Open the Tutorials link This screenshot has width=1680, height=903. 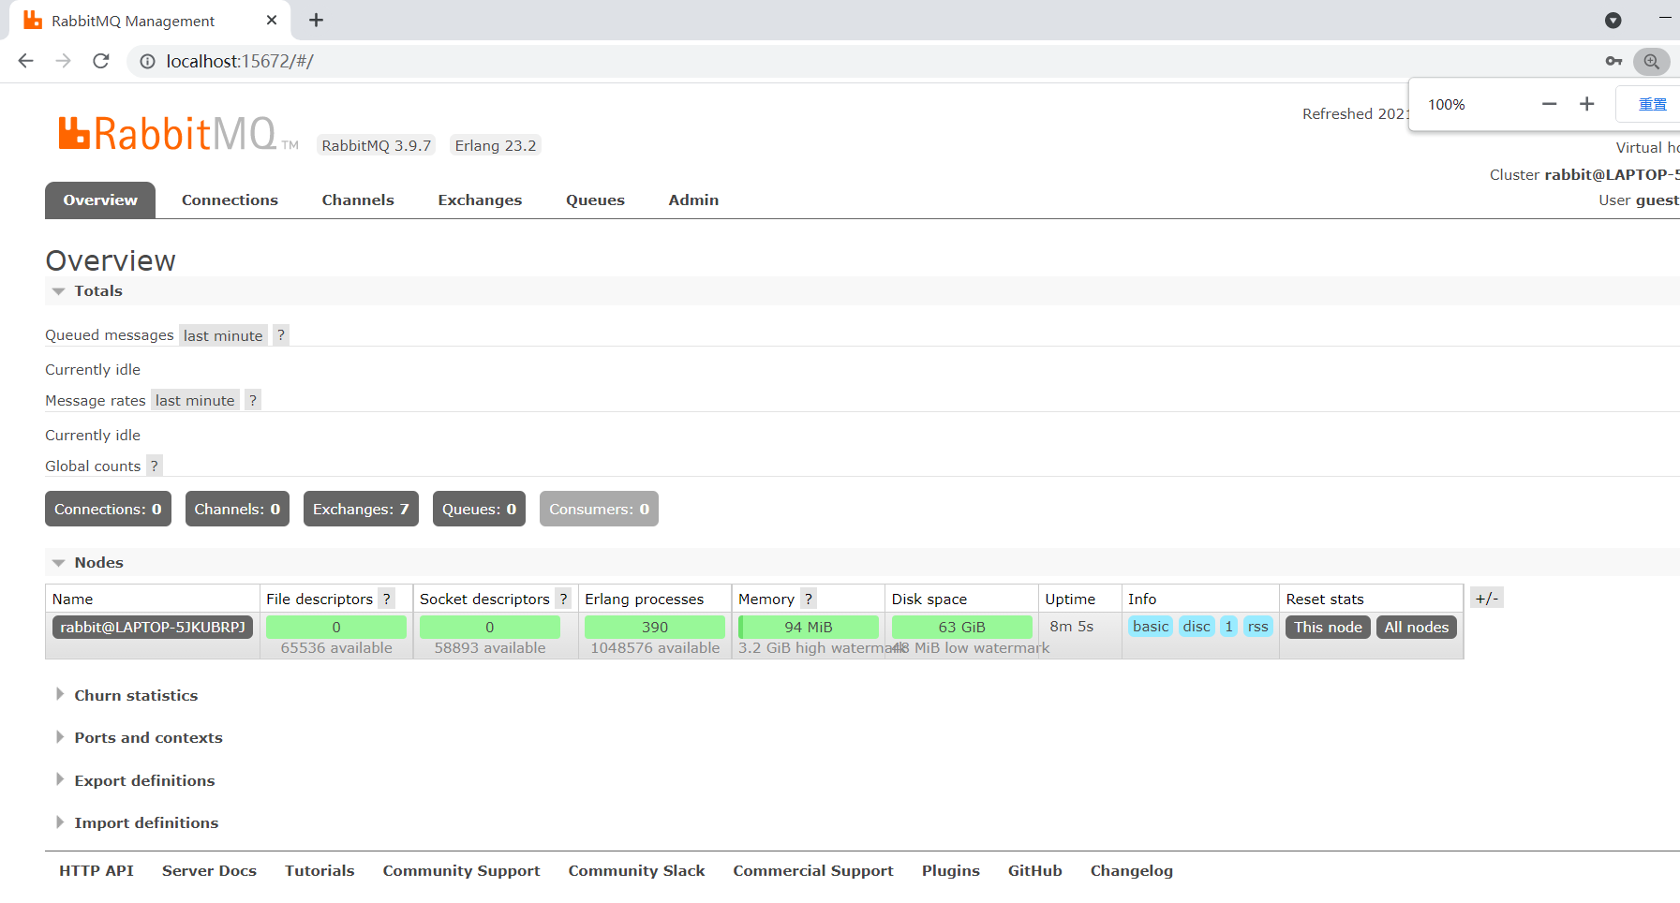(x=320, y=870)
